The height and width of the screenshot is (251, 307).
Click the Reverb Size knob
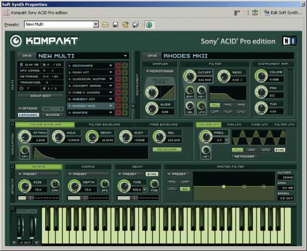pyautogui.click(x=25, y=186)
